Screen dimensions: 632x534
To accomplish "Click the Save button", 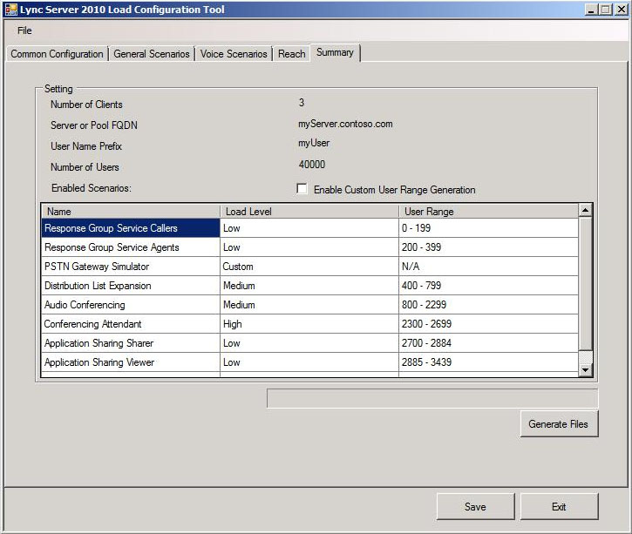I will click(x=475, y=507).
